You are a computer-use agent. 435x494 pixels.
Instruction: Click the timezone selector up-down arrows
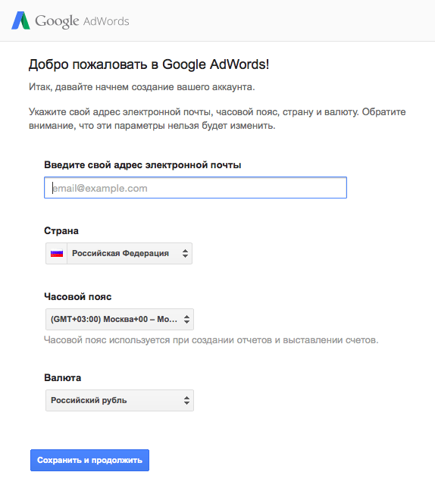(x=187, y=319)
